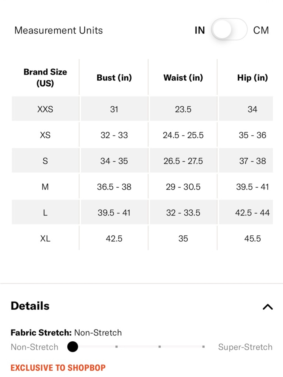Image resolution: width=283 pixels, height=377 pixels.
Task: Click the Waist (in) column header
Action: tap(183, 77)
